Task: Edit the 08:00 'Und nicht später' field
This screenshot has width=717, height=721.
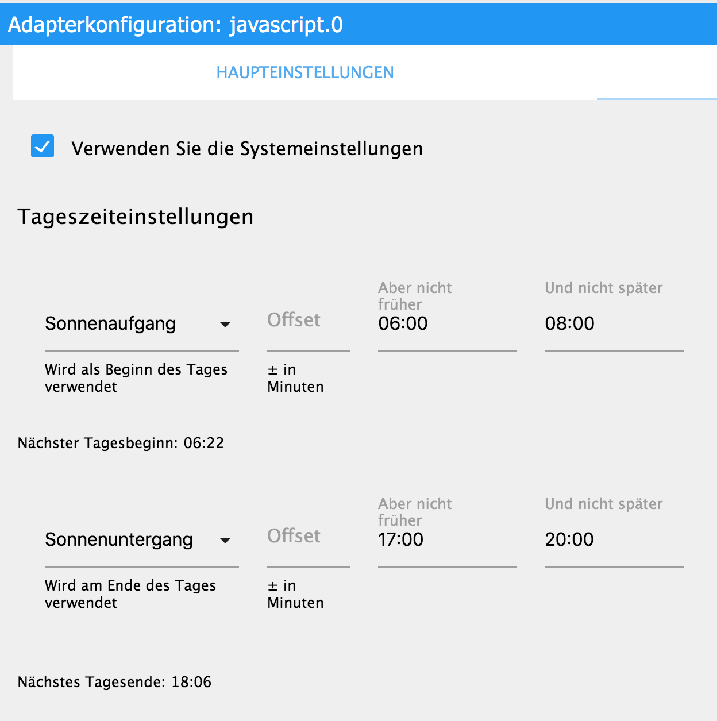Action: (613, 324)
